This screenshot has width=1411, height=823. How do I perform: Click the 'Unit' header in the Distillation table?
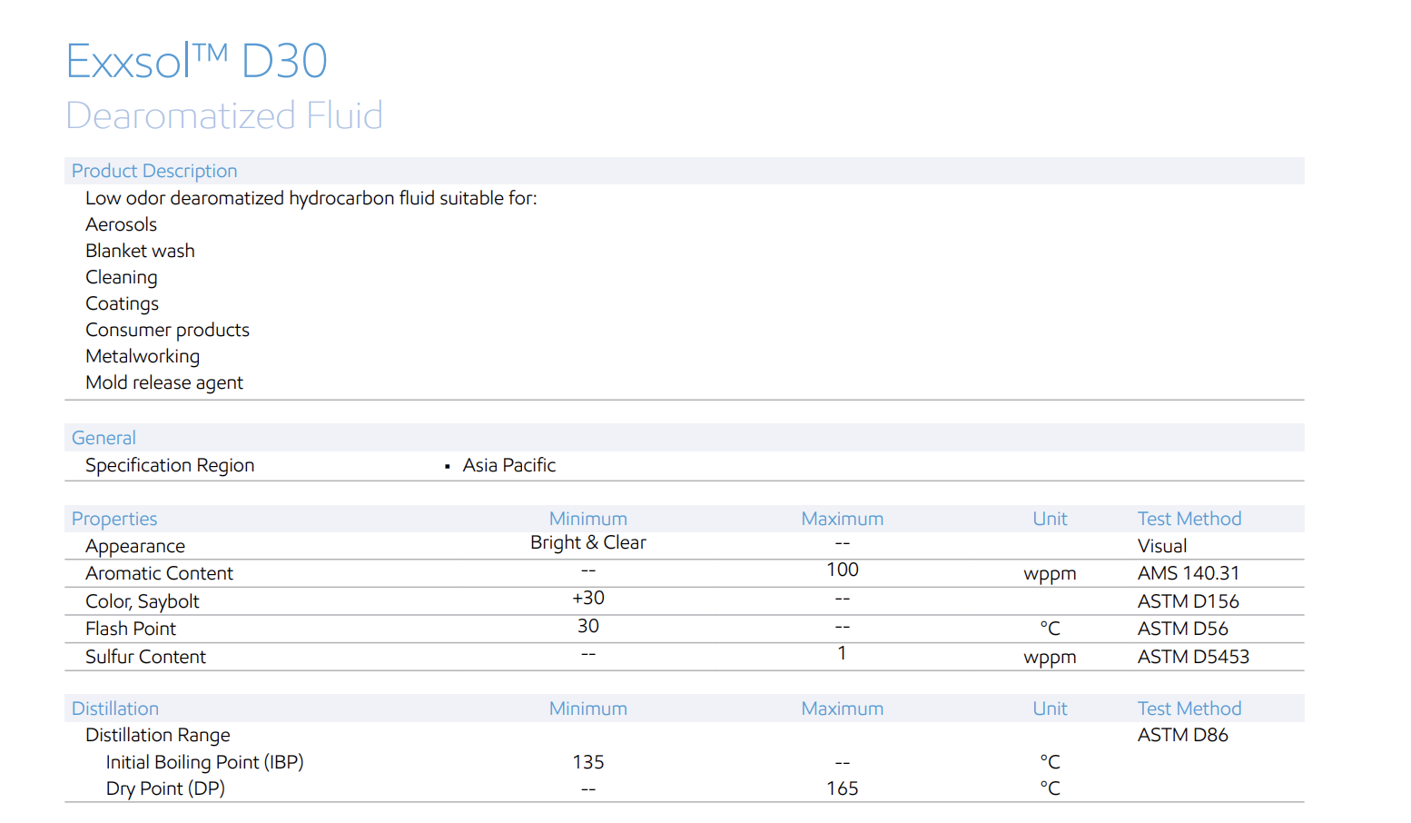[1051, 709]
